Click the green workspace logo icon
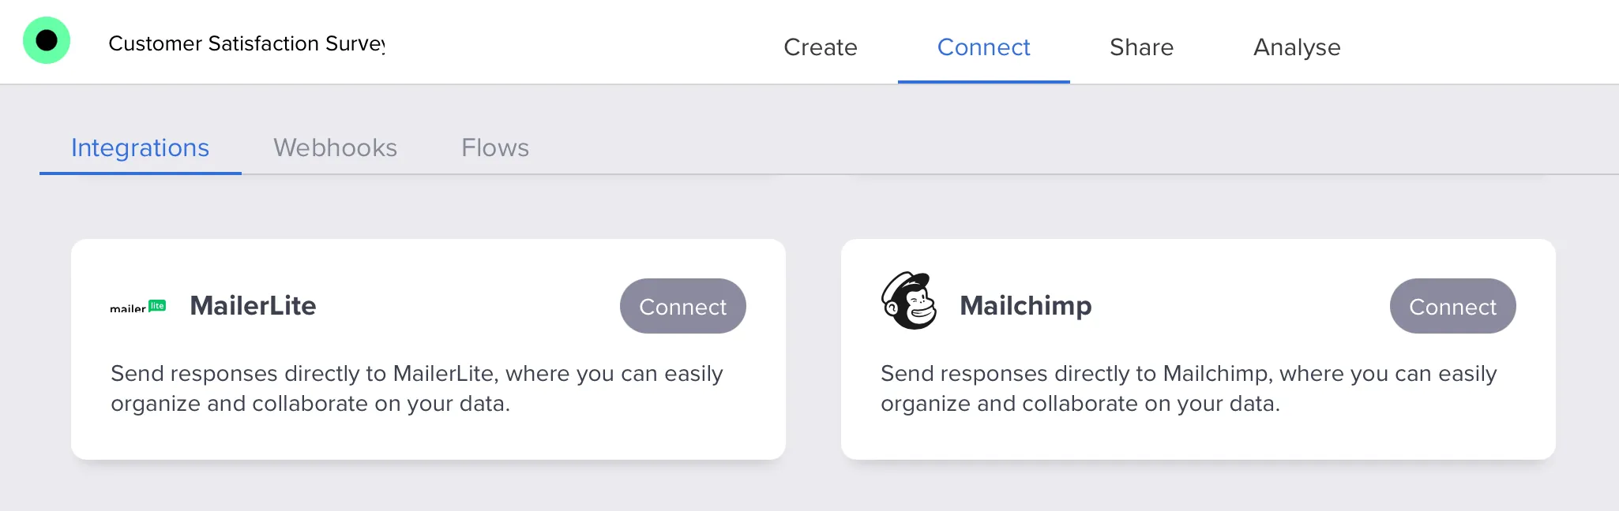This screenshot has height=511, width=1619. (46, 39)
